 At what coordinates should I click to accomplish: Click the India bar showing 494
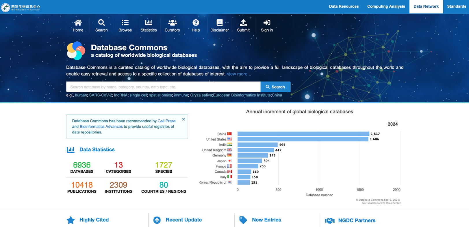coord(258,145)
